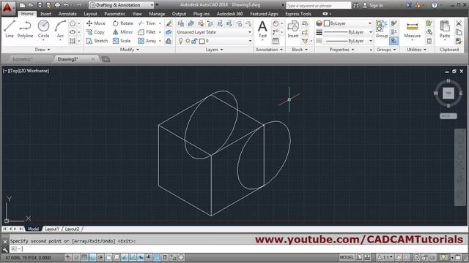Click the Move command
This screenshot has height=263, width=469.
click(96, 23)
